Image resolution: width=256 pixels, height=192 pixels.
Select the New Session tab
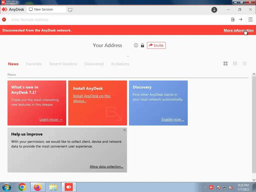[46, 9]
